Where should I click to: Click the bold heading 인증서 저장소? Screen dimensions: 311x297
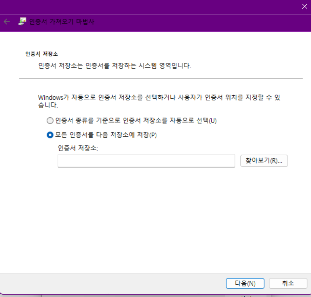[42, 54]
